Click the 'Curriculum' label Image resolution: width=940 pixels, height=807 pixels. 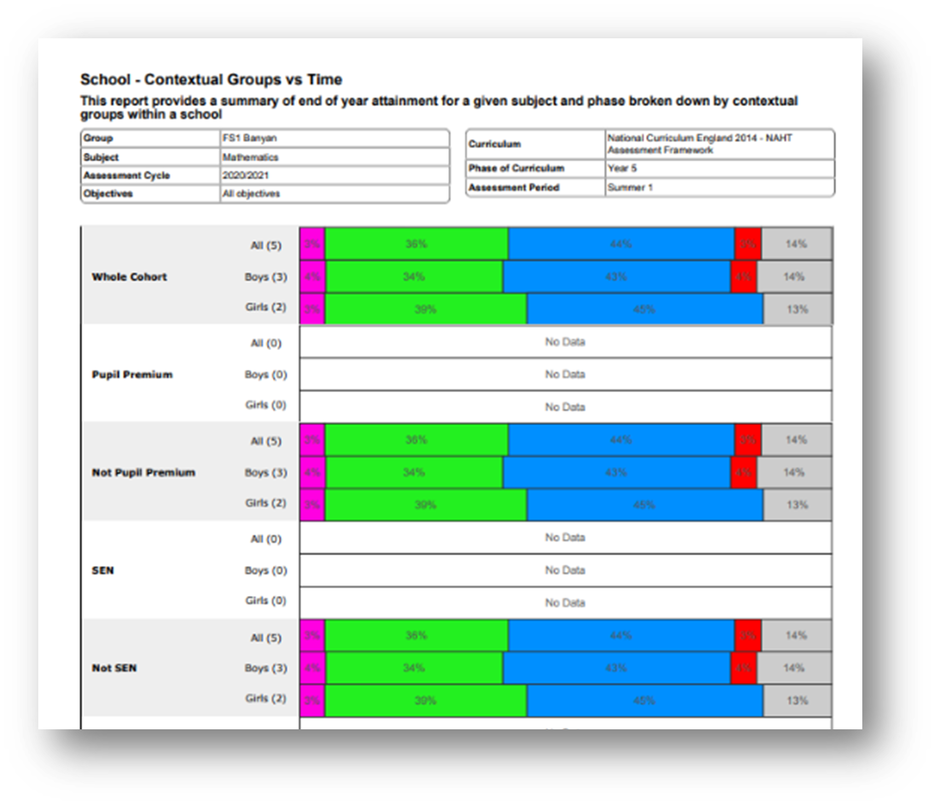[x=495, y=144]
